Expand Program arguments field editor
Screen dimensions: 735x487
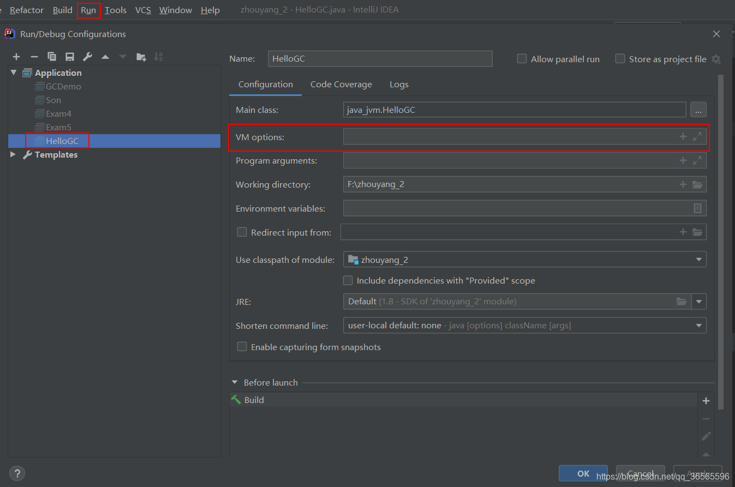coord(697,161)
